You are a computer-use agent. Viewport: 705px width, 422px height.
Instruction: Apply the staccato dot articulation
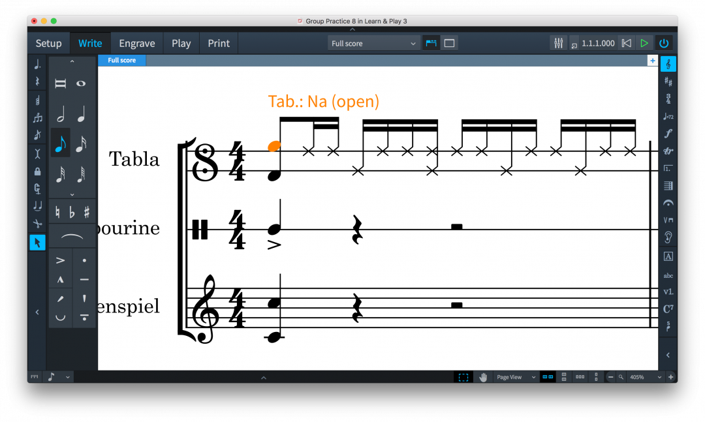[x=84, y=260]
